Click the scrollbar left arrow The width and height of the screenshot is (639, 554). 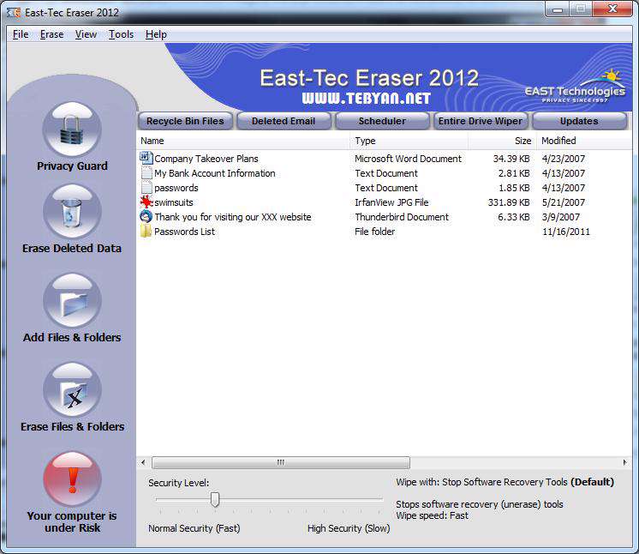[x=143, y=462]
